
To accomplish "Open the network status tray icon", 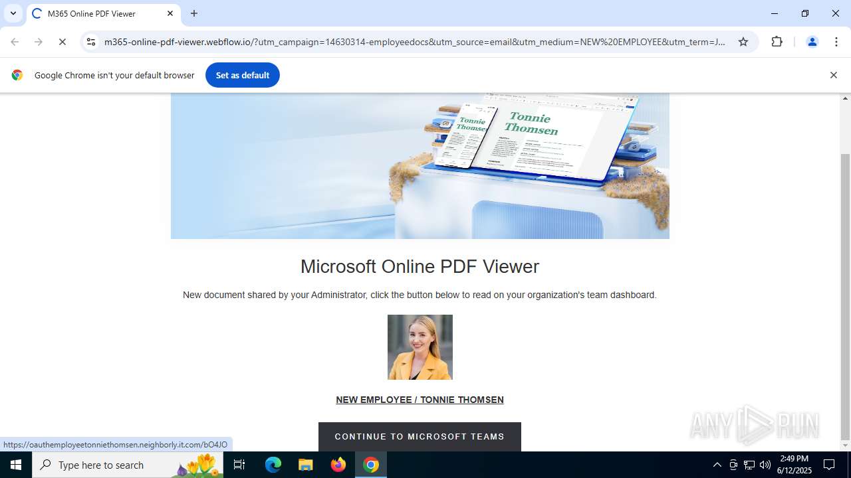I will (x=749, y=465).
